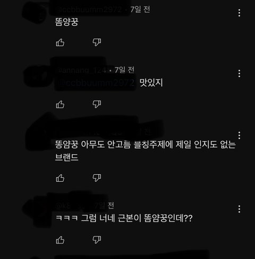255x259 pixels.
Task: Like the 'ㅋㅋㅋ 그럼 너네 근본이' comment
Action: pos(60,240)
